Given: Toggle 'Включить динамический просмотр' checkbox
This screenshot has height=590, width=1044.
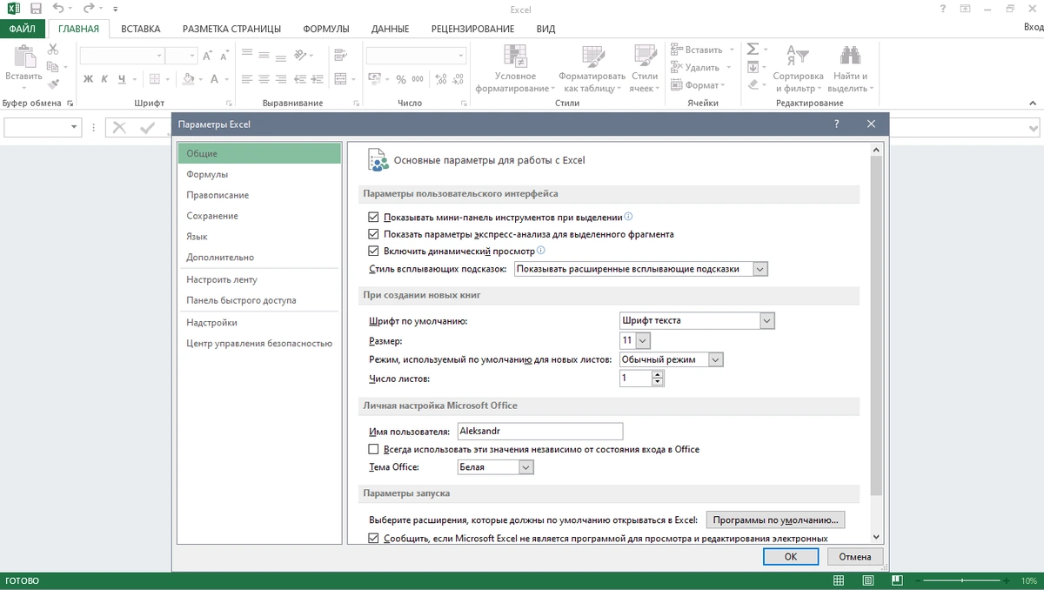Looking at the screenshot, I should point(374,251).
